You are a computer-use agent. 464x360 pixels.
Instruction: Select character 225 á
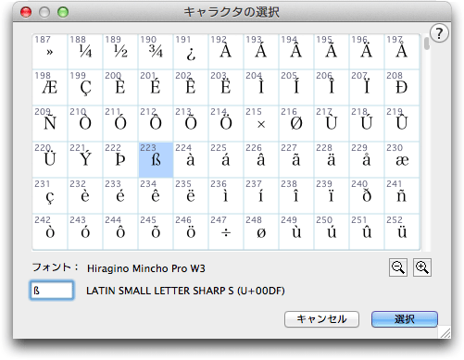pos(226,160)
